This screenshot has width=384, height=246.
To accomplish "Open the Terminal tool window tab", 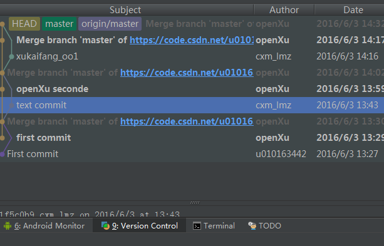I will click(214, 226).
